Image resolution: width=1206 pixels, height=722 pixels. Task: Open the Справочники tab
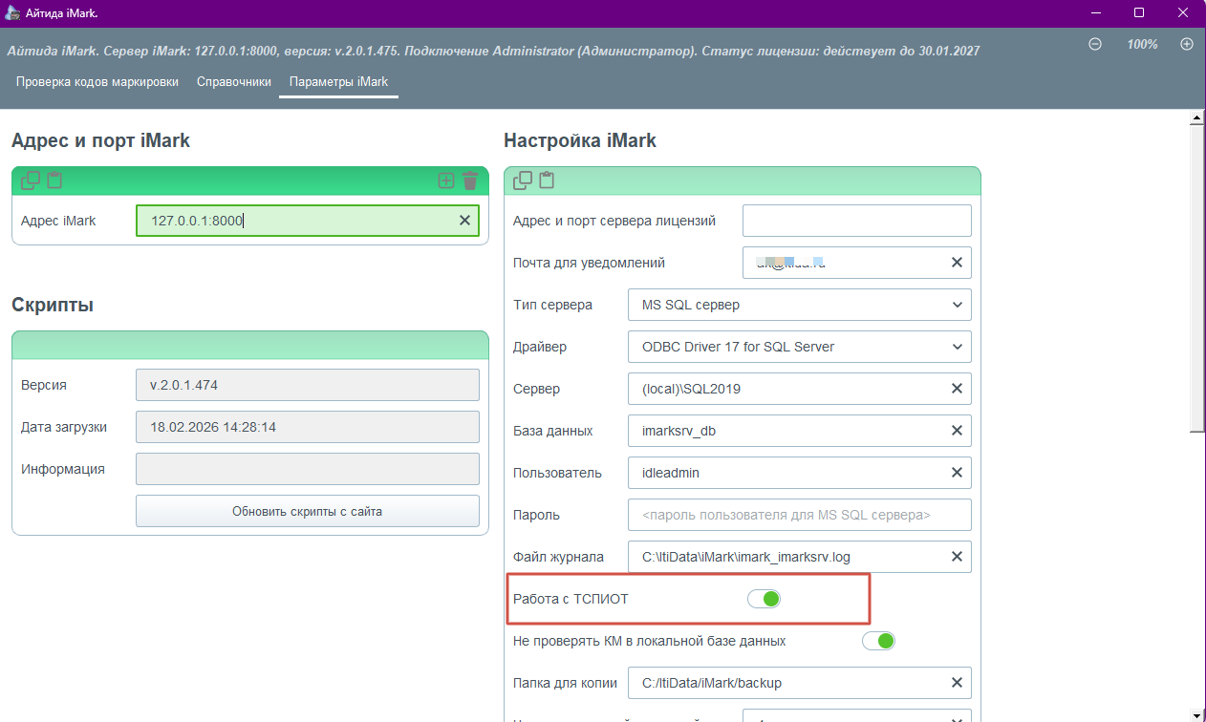234,82
